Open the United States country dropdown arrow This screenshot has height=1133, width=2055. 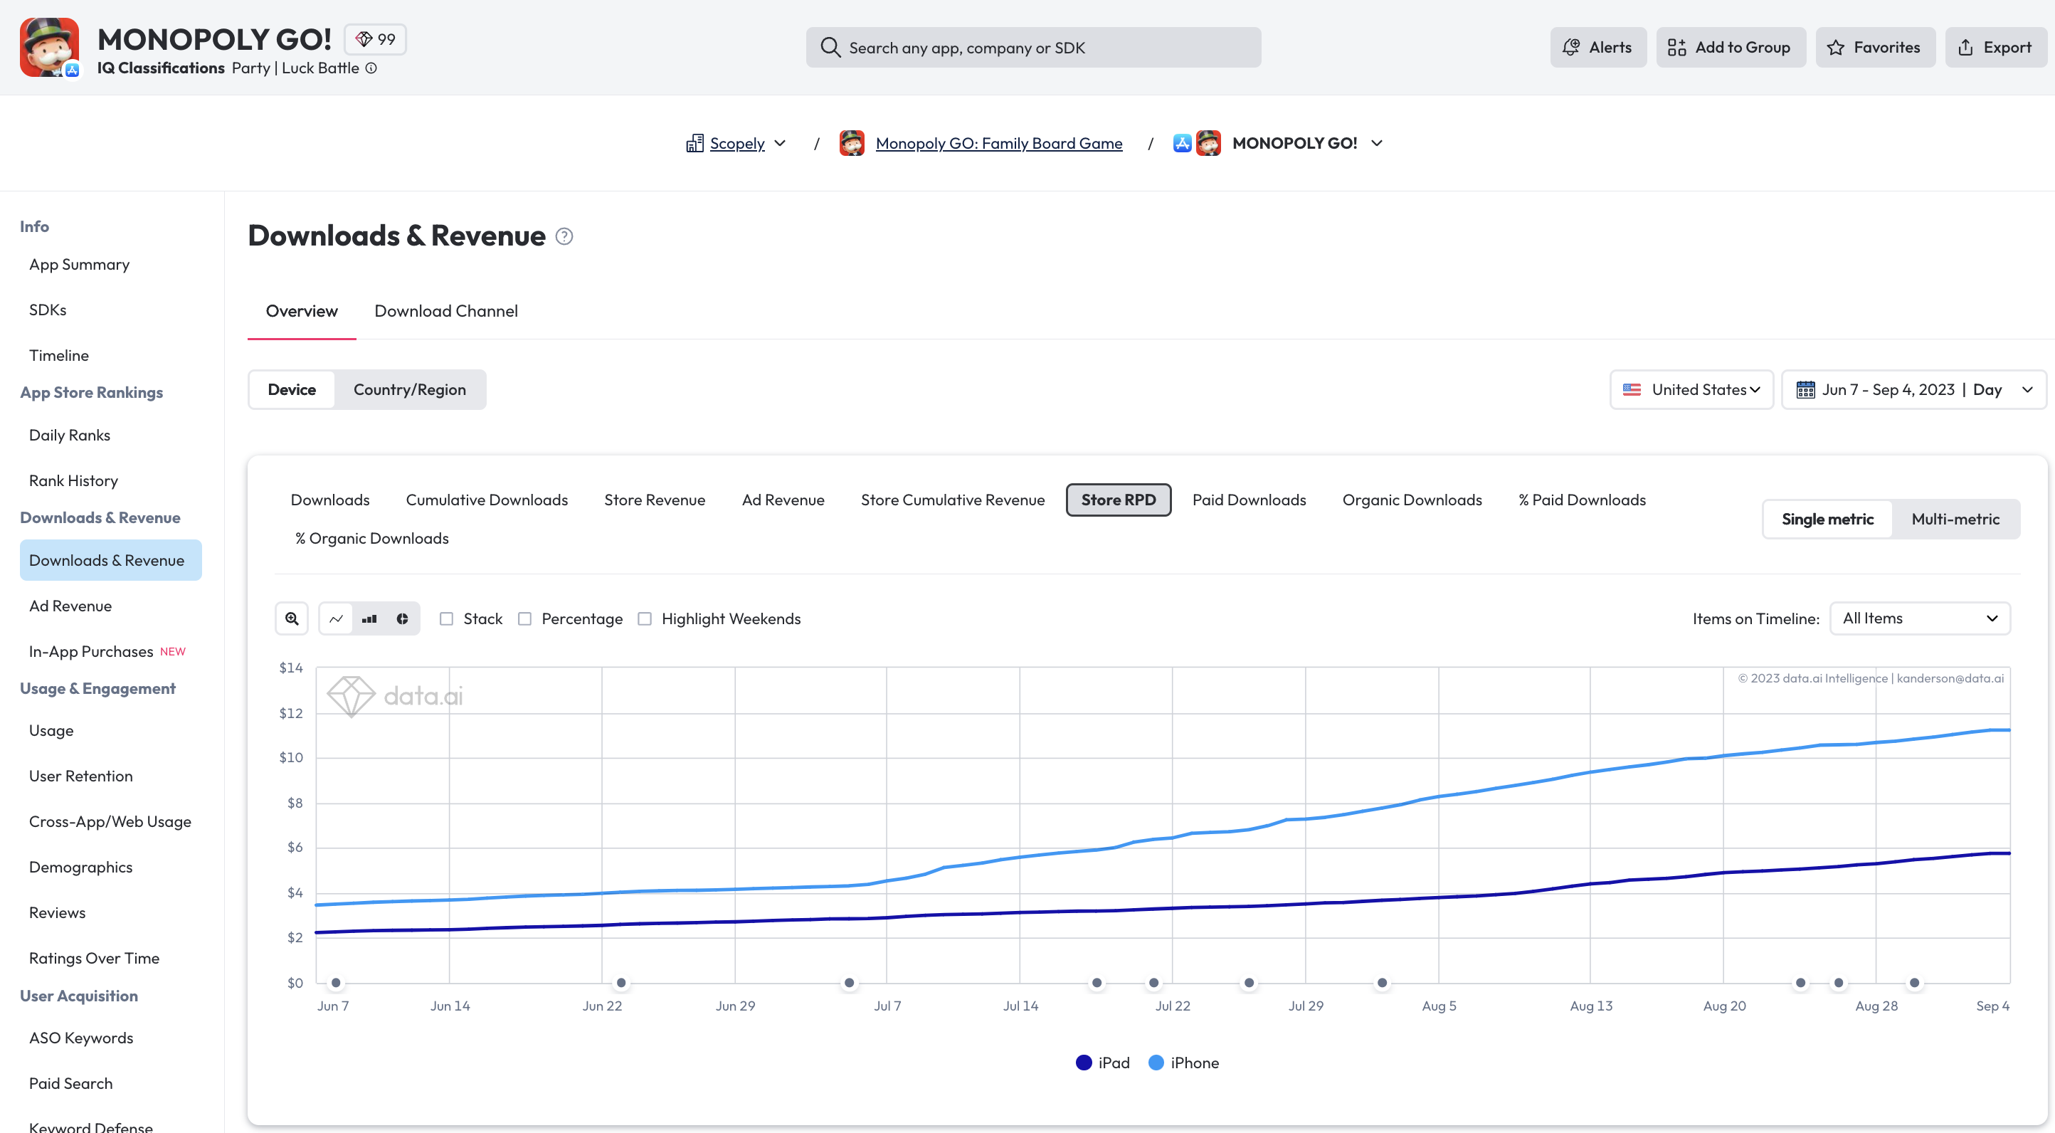tap(1754, 389)
